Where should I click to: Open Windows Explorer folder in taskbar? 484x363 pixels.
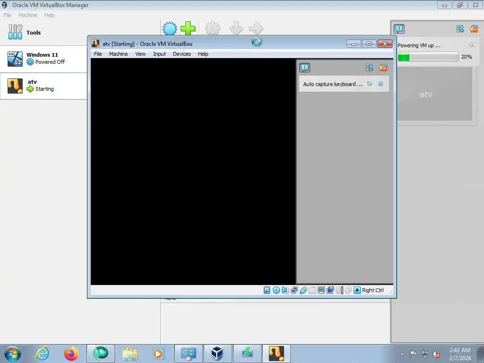click(x=130, y=354)
